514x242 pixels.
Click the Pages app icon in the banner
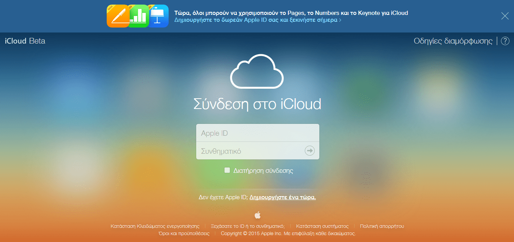118,16
